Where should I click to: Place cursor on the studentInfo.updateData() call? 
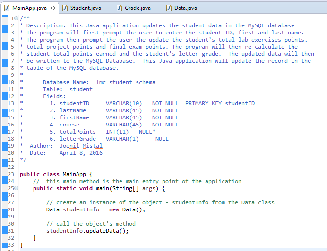(87, 231)
